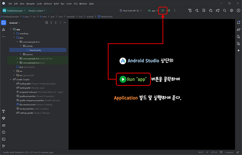Open the Logcat tool window icon
The image size is (242, 155).
tap(4, 125)
